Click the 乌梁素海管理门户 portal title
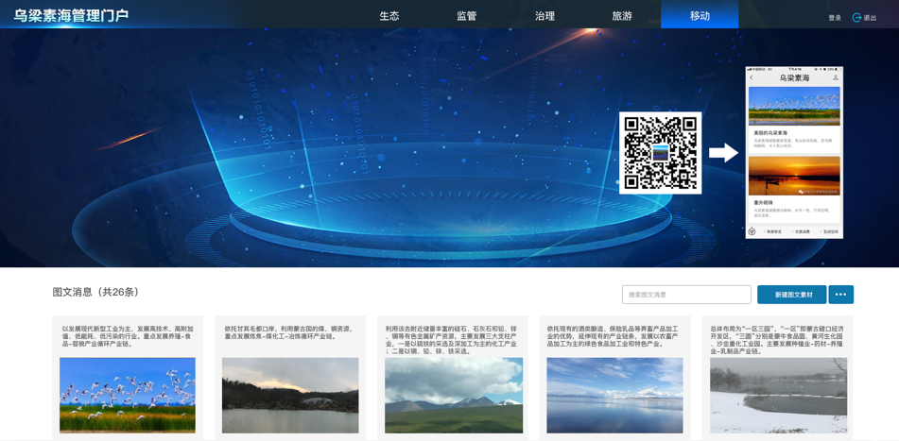The height and width of the screenshot is (441, 899). coord(71,16)
